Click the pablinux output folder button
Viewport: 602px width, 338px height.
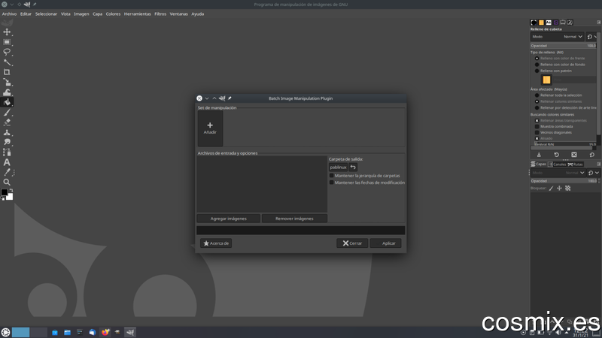tap(338, 167)
